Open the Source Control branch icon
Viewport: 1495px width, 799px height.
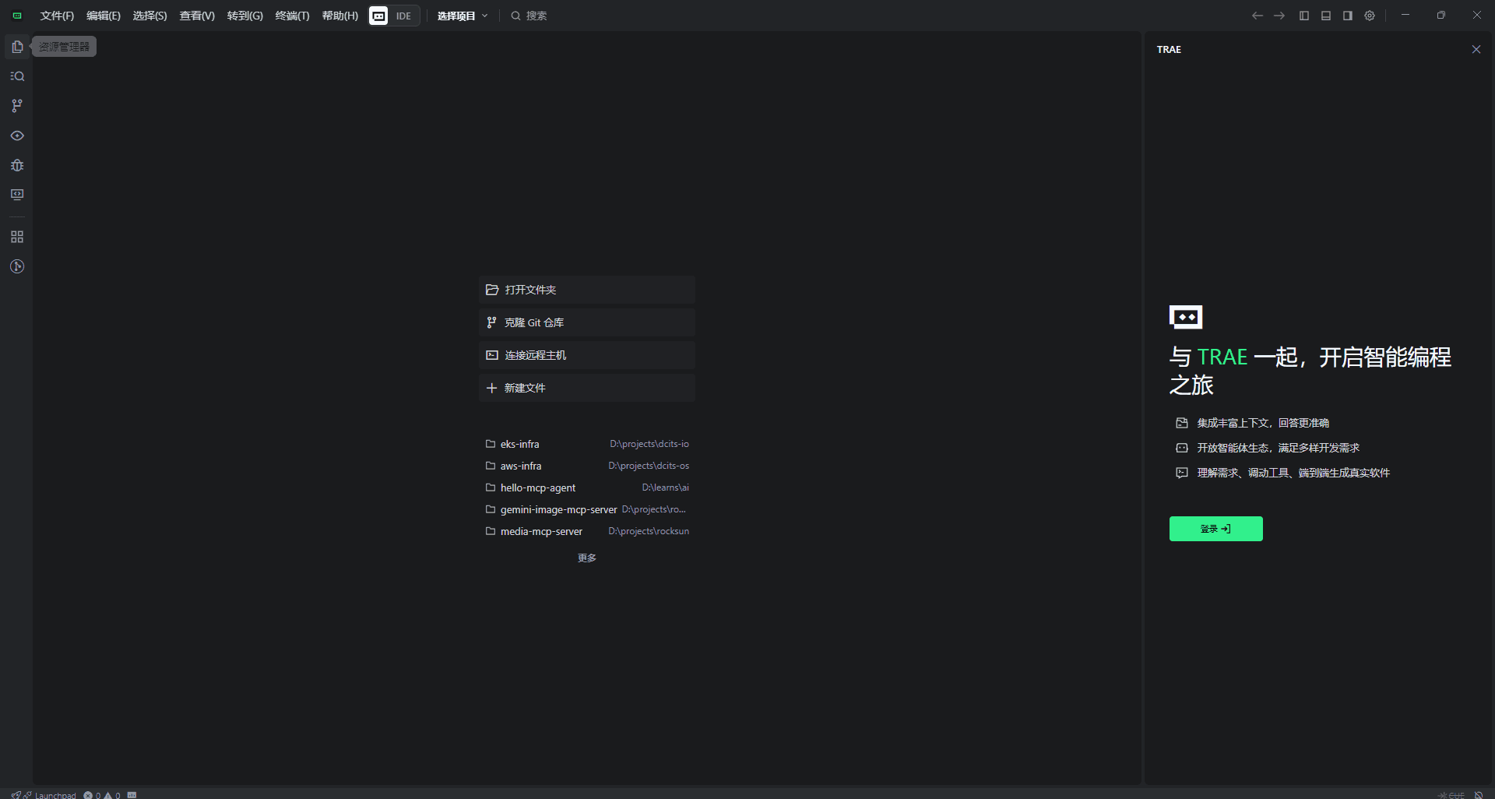17,106
